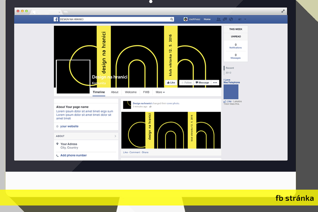Click the search magnifier icon
Screen dimensions: 318x212
point(172,19)
